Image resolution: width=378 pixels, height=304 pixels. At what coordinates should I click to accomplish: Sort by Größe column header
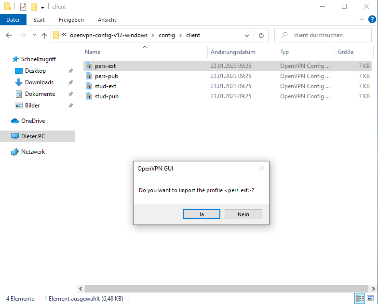tap(346, 52)
